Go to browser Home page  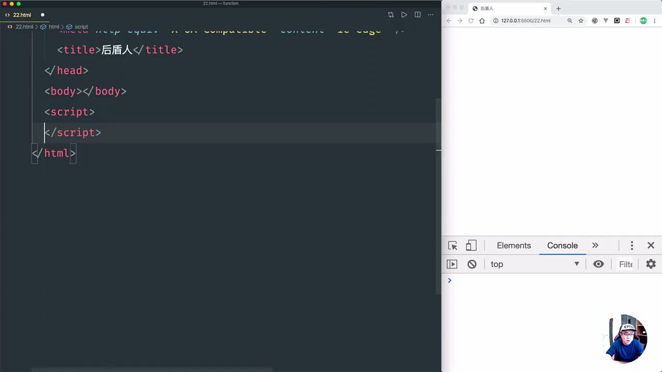pos(482,21)
